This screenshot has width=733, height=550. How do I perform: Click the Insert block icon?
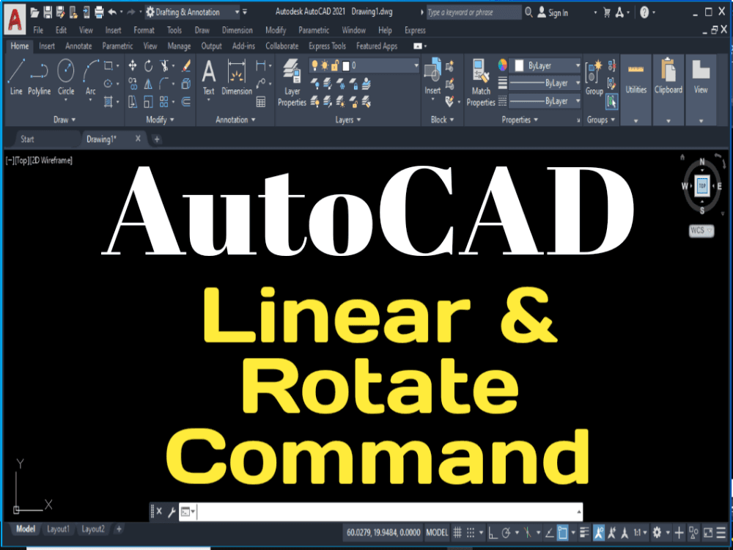[x=432, y=76]
